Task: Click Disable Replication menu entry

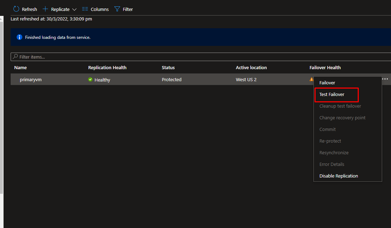Action: pyautogui.click(x=339, y=176)
